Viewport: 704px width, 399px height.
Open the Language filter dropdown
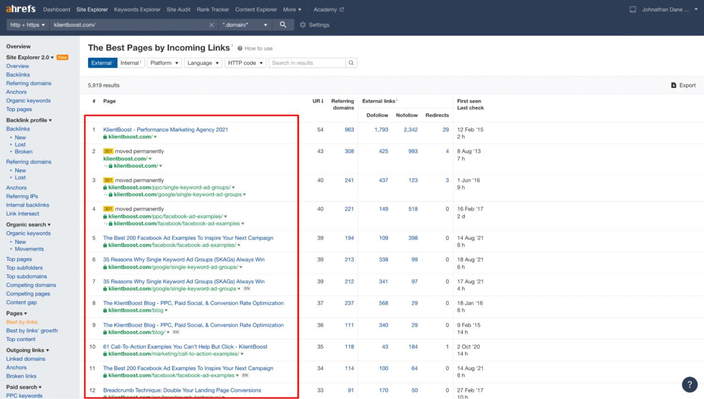click(x=203, y=63)
